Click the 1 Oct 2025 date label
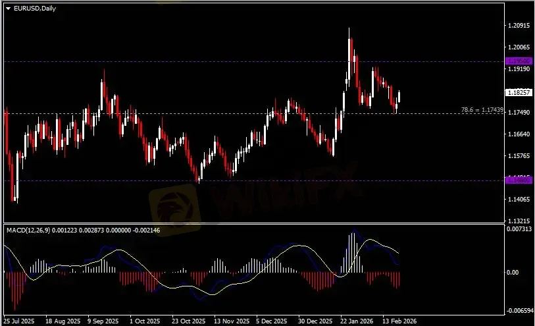Viewport: 535px width, 326px height. tap(145, 321)
